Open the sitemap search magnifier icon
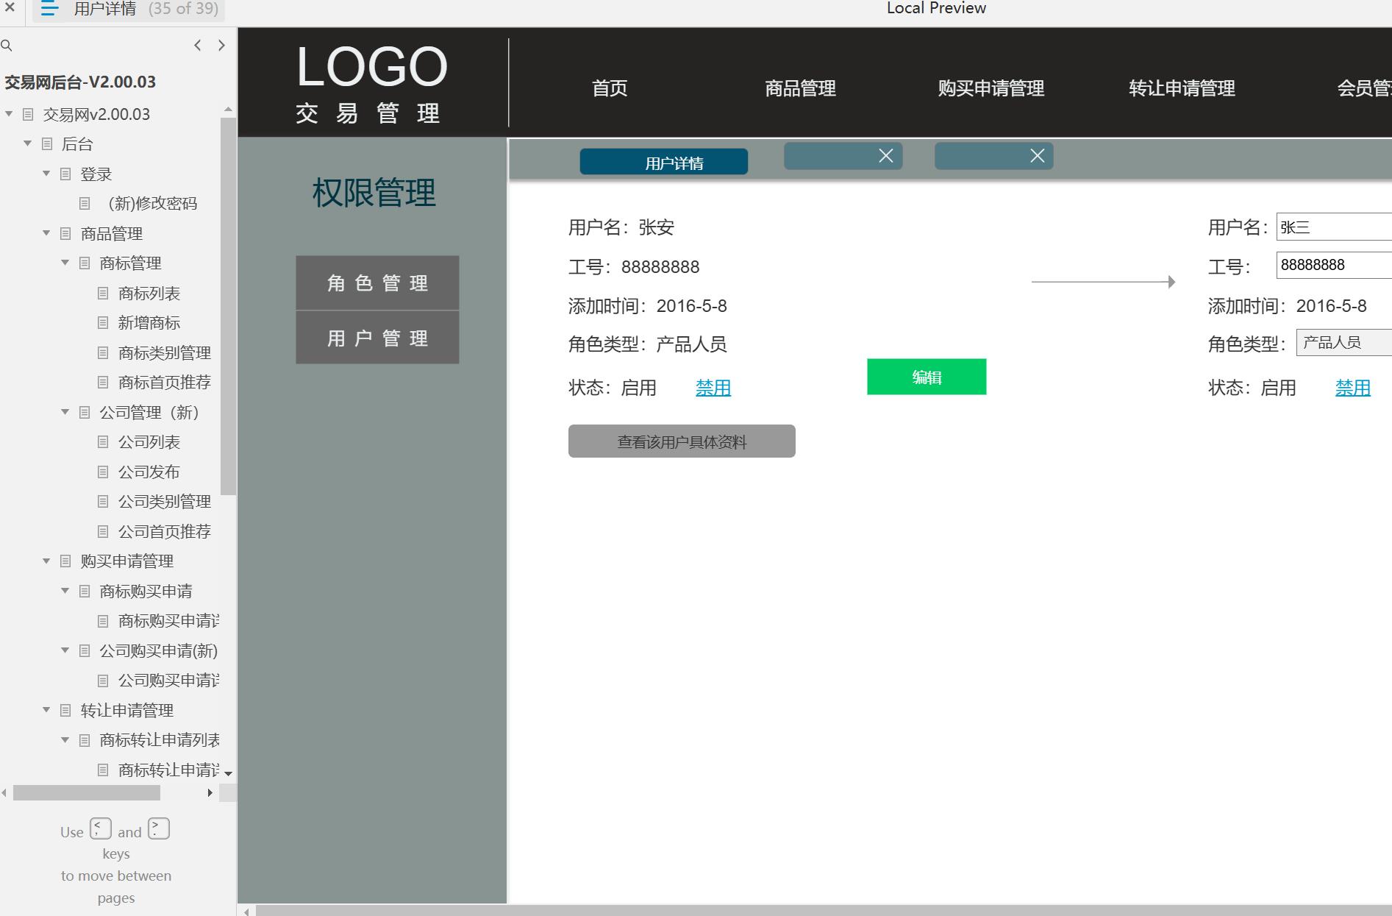 7,46
